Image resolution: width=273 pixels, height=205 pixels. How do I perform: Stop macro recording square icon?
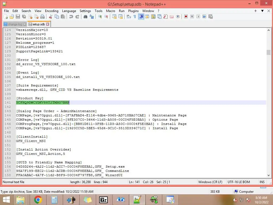[x=192, y=17]
